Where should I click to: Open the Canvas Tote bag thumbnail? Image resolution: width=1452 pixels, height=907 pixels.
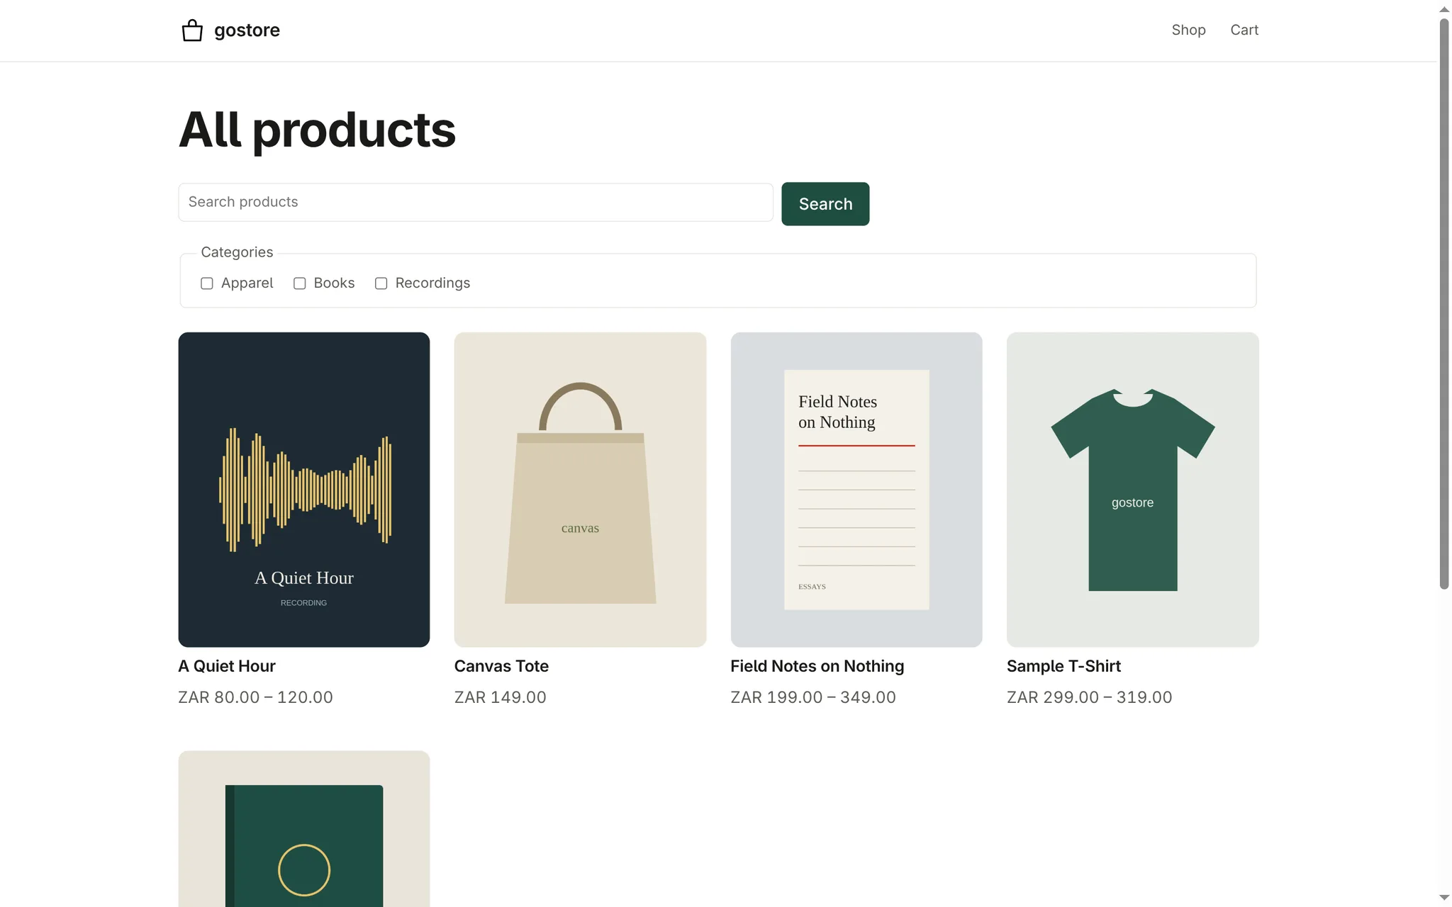[x=580, y=490]
